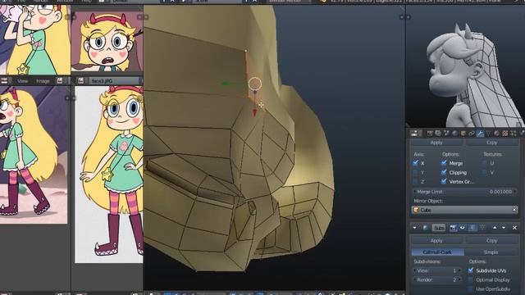Click the Subsurf modifier name field
Viewport: 525px width, 295px height.
[439, 228]
